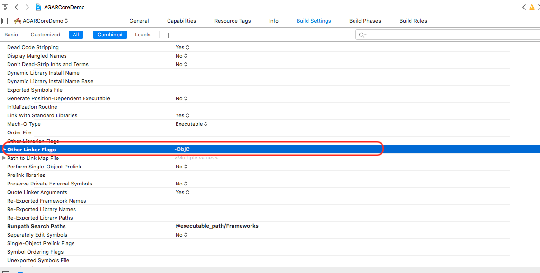Click AGARCoreDemo title in jump bar
540x273 pixels.
[64, 7]
